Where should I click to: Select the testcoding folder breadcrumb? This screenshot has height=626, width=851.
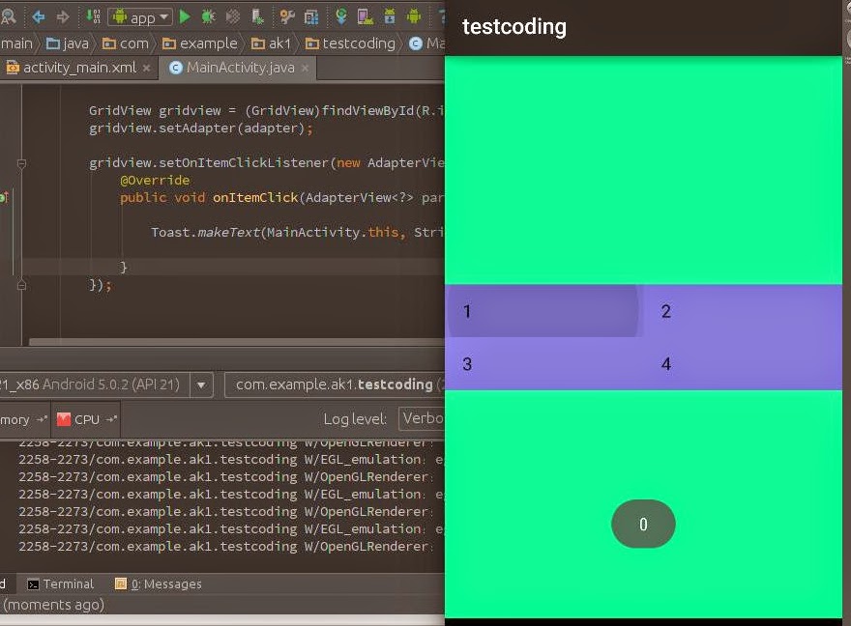click(350, 43)
